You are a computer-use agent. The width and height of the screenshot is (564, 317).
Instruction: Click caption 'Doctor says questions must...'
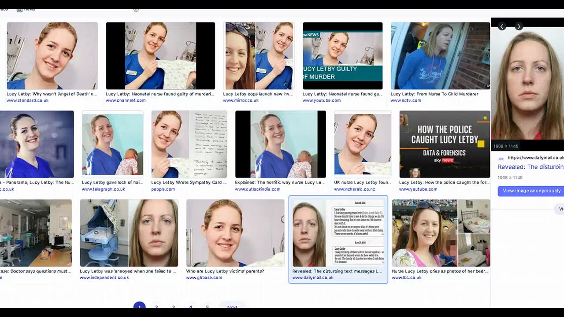click(35, 272)
